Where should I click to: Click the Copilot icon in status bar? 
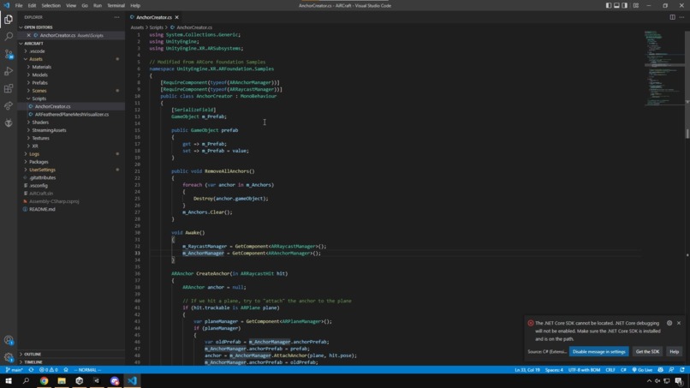[x=661, y=370]
